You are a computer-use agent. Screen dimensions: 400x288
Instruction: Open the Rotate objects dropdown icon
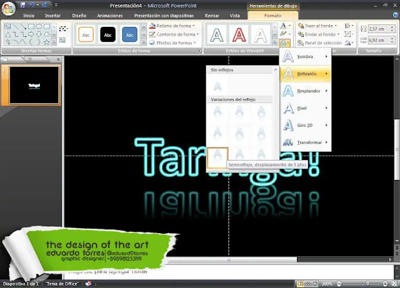click(349, 43)
